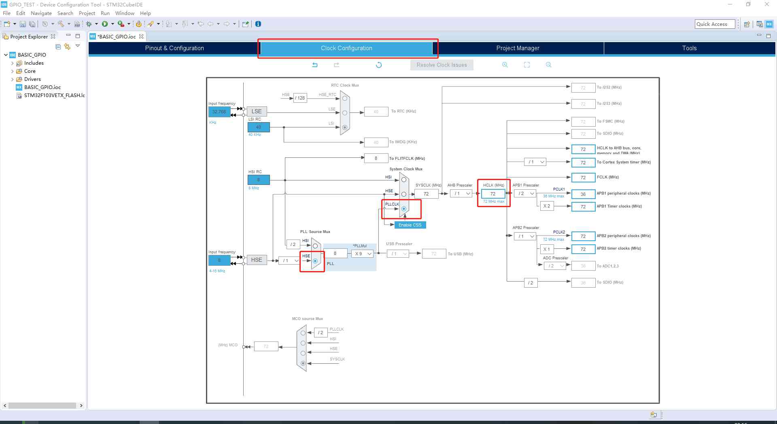Click the Open Perspective icon
This screenshot has height=424, width=777.
[747, 24]
